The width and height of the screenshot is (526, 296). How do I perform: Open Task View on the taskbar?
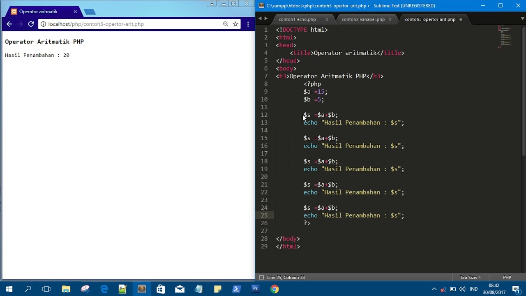(46, 289)
